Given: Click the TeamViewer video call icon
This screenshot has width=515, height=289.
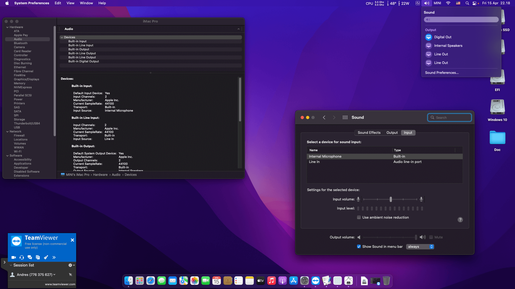Looking at the screenshot, I should (x=13, y=257).
